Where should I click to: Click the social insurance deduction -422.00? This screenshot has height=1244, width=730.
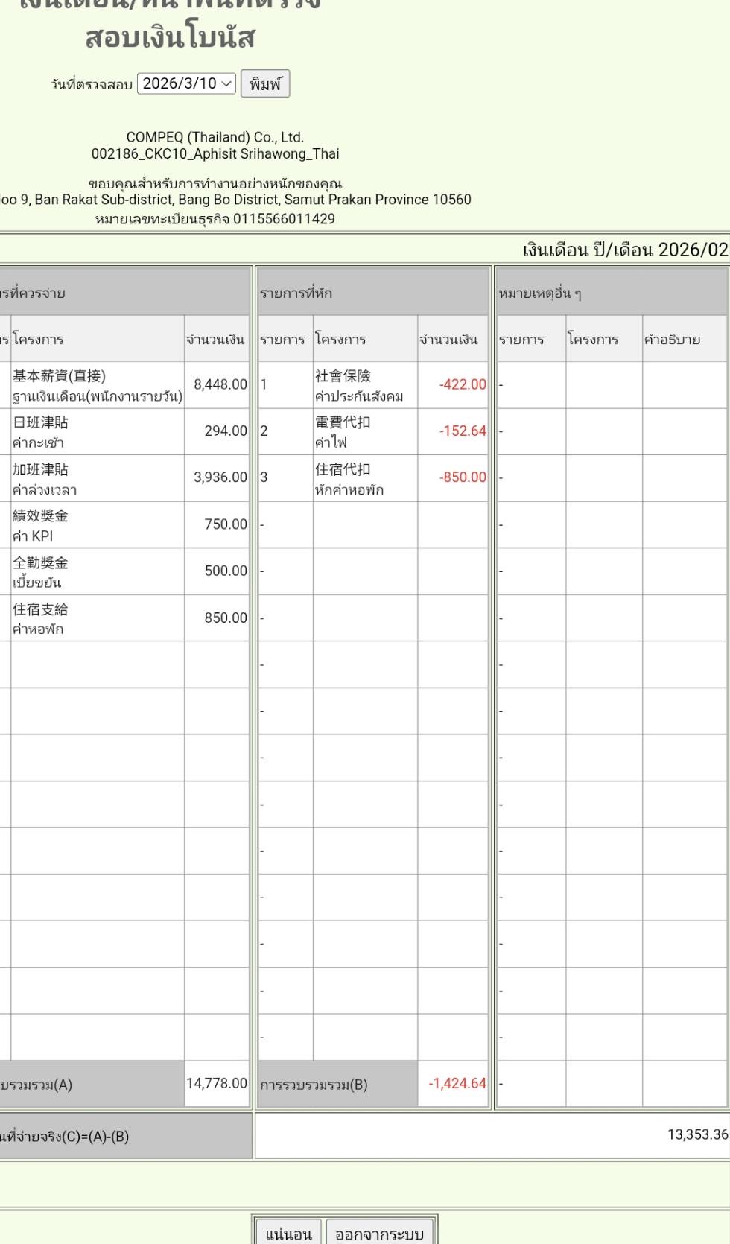[x=462, y=384]
